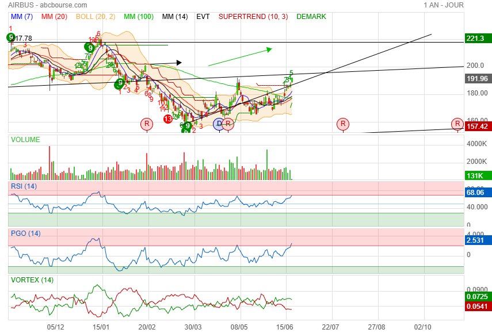Screen dimensions: 492x333
Task: Click the 02/10 date axis label
Action: (422, 327)
